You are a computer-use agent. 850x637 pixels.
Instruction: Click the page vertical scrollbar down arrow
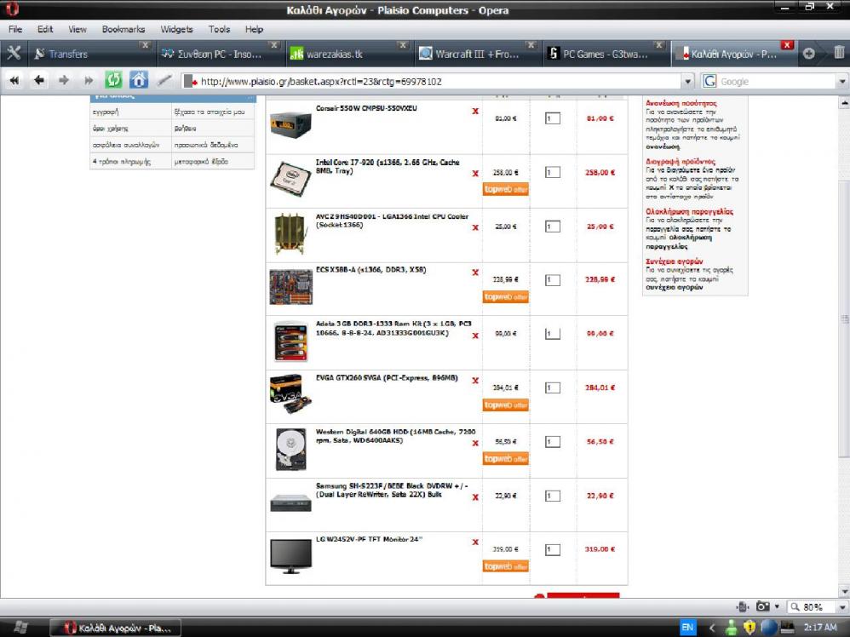click(844, 592)
